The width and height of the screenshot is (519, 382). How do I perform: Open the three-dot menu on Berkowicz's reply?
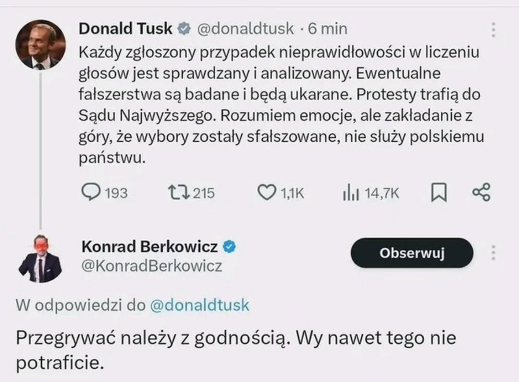coord(494,251)
